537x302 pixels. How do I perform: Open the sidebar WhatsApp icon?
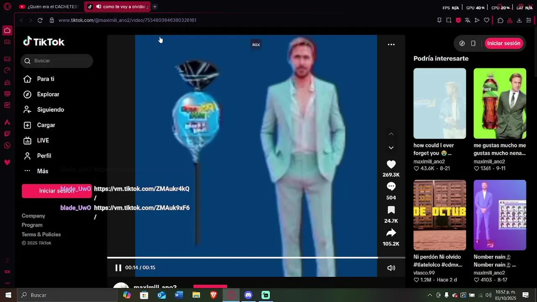click(x=7, y=146)
